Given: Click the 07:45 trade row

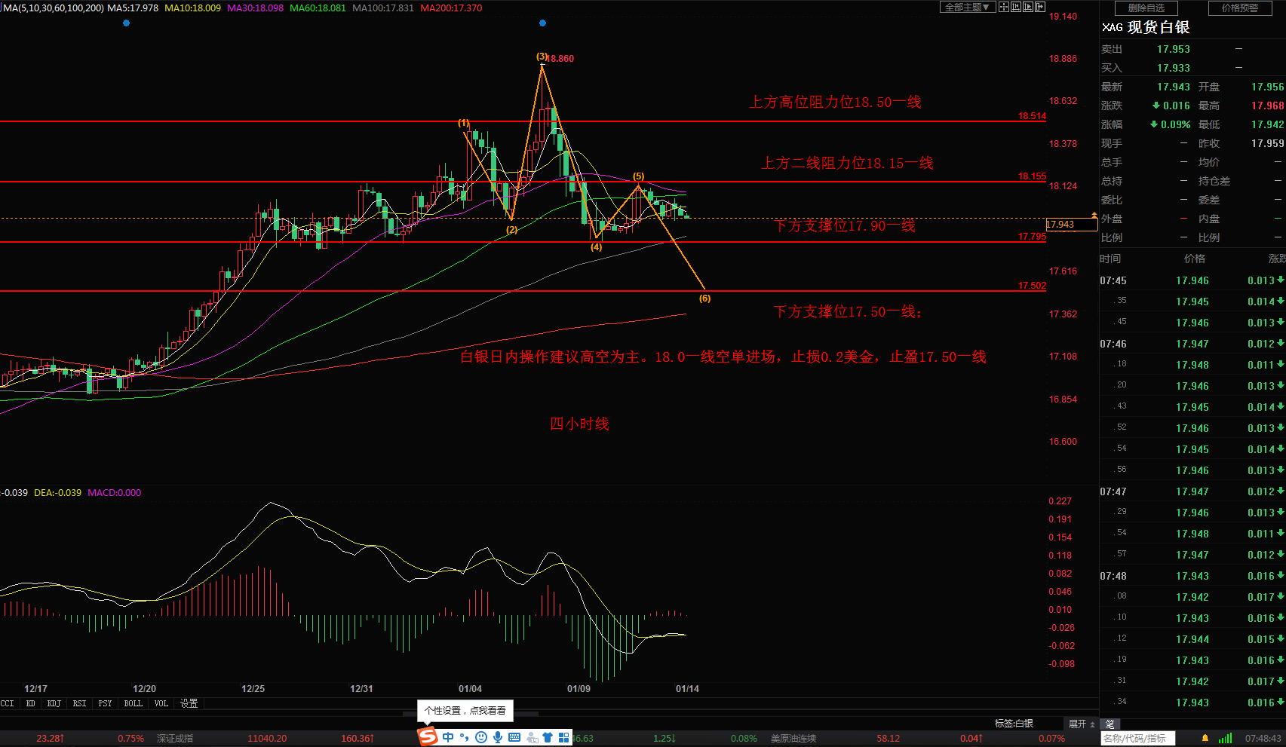Looking at the screenshot, I should [1192, 280].
